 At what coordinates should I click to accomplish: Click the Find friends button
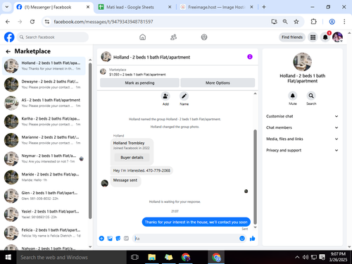[x=292, y=37]
